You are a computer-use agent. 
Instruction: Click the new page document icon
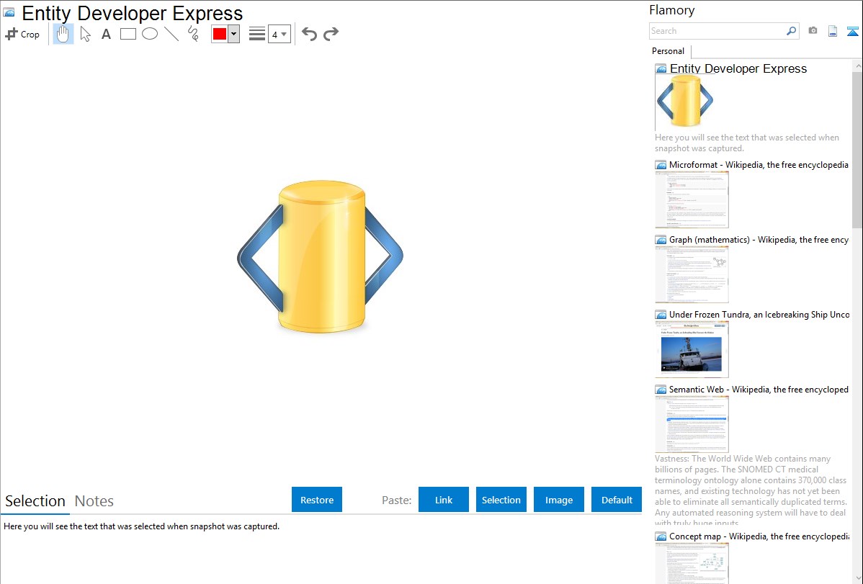point(833,31)
